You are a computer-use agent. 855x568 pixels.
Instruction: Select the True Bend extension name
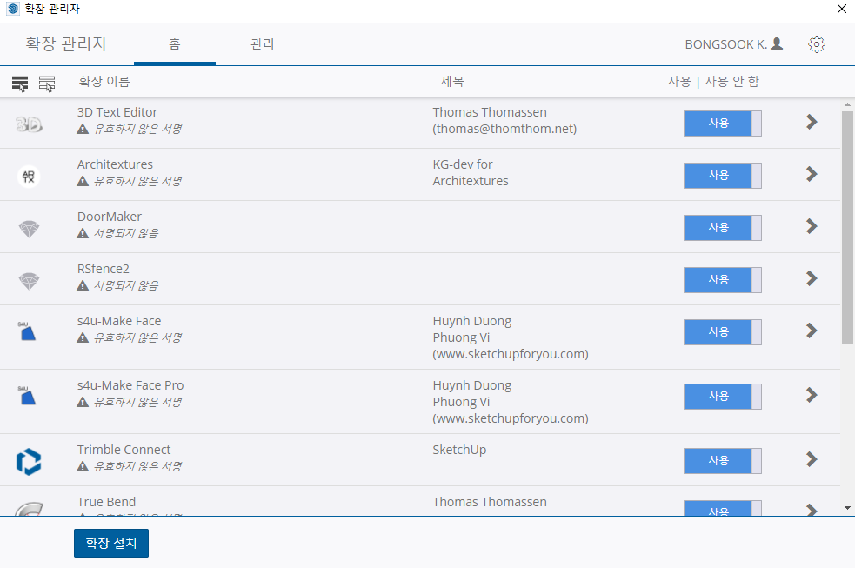(106, 502)
